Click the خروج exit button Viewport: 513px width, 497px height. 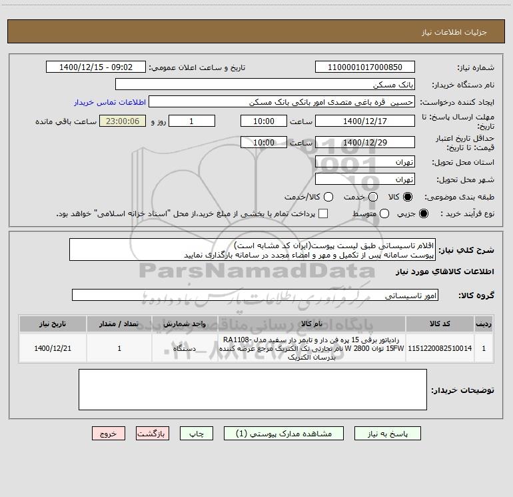tap(109, 434)
